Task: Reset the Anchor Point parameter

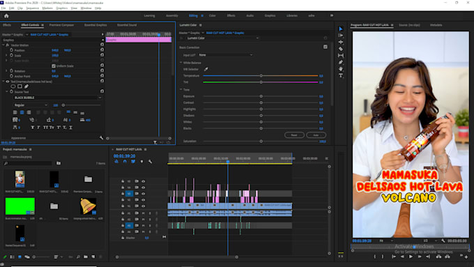Action: click(102, 76)
